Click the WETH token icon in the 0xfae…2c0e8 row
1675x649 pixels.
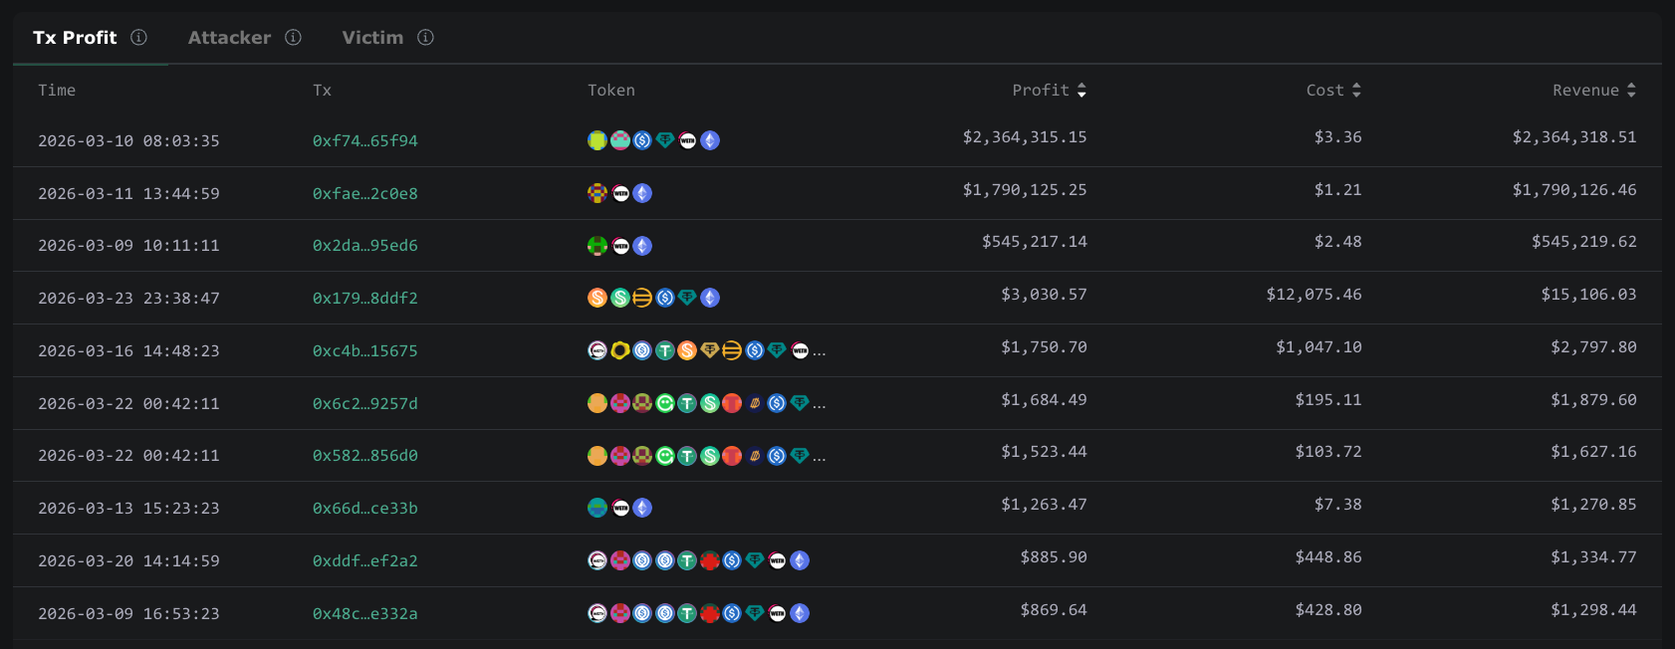[x=620, y=193]
